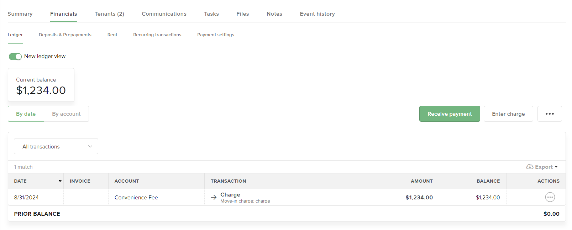Go to Deposits & Prepayments subtab
Viewport: 572px width, 230px height.
click(x=65, y=35)
